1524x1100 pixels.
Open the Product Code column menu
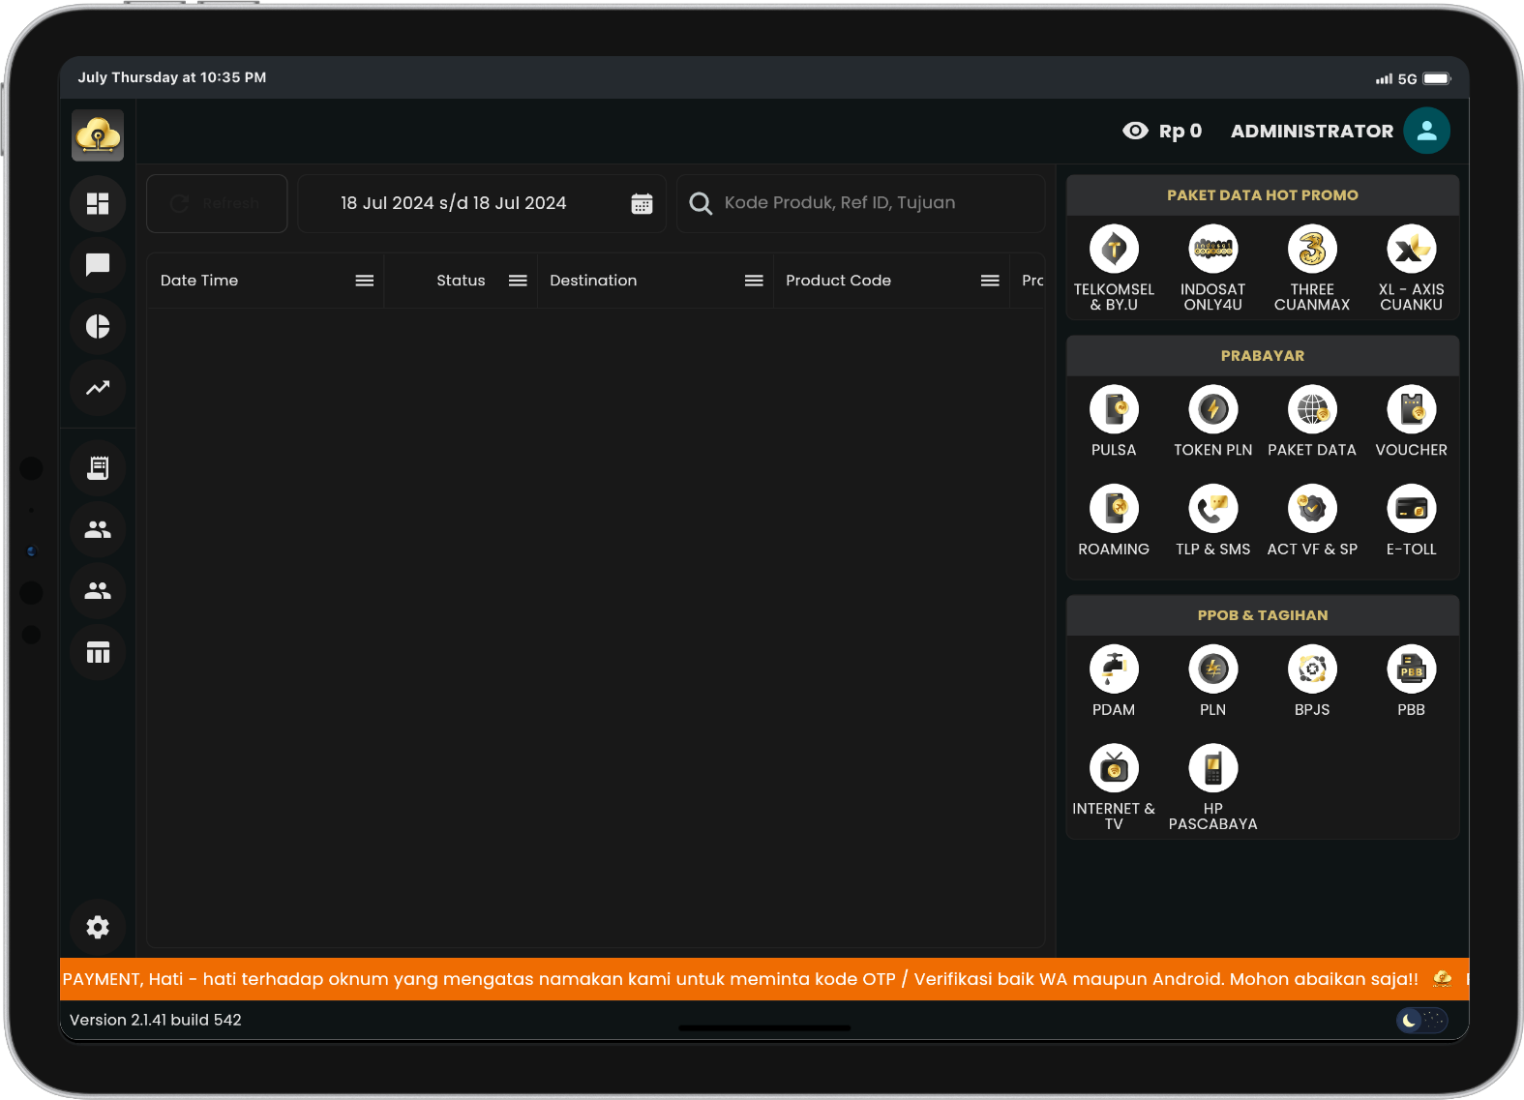tap(990, 281)
